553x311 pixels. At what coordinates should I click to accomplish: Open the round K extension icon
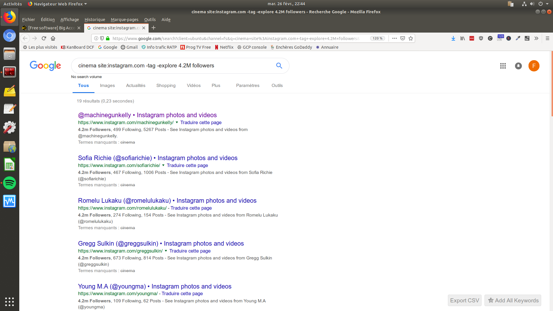509,38
